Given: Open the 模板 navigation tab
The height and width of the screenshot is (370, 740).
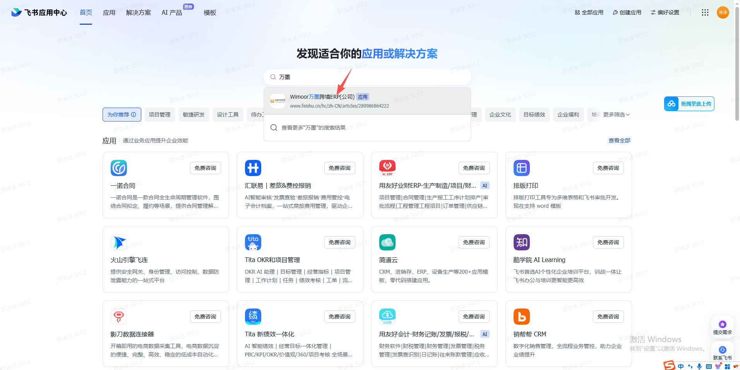Looking at the screenshot, I should (x=210, y=13).
